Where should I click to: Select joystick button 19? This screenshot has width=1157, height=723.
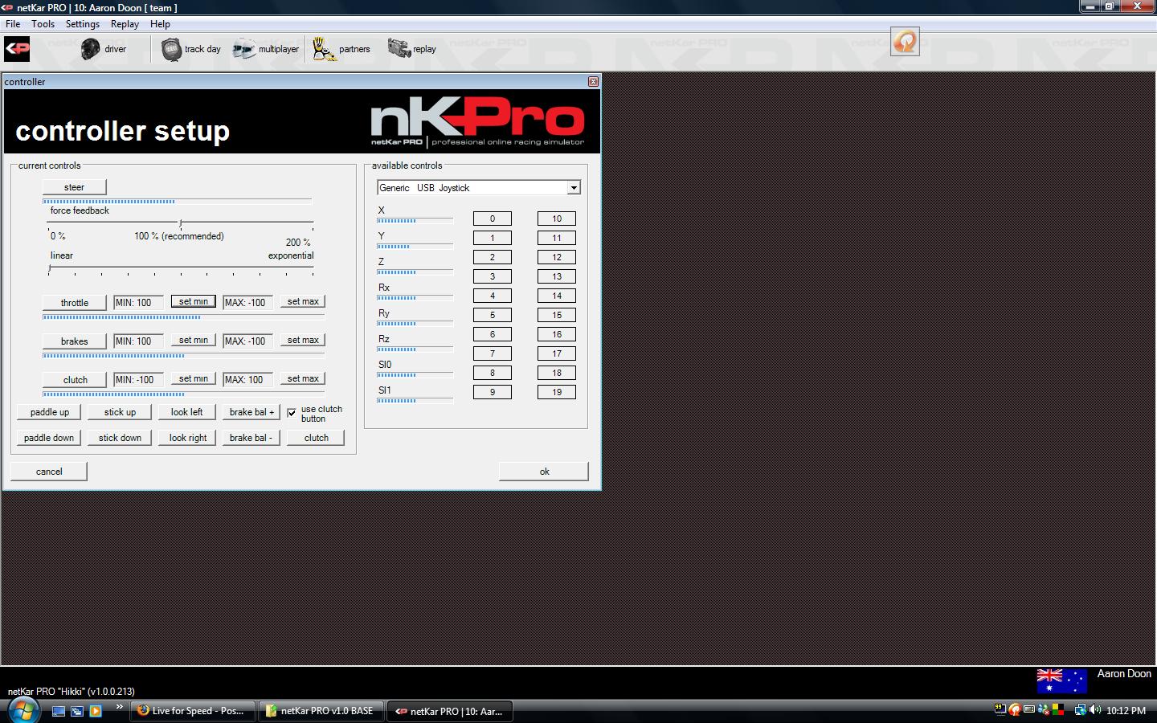pyautogui.click(x=557, y=392)
